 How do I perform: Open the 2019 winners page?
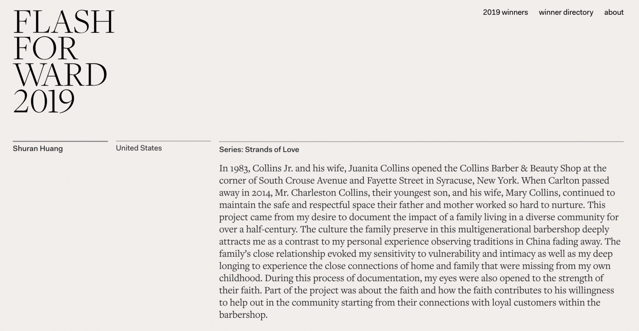(x=505, y=12)
